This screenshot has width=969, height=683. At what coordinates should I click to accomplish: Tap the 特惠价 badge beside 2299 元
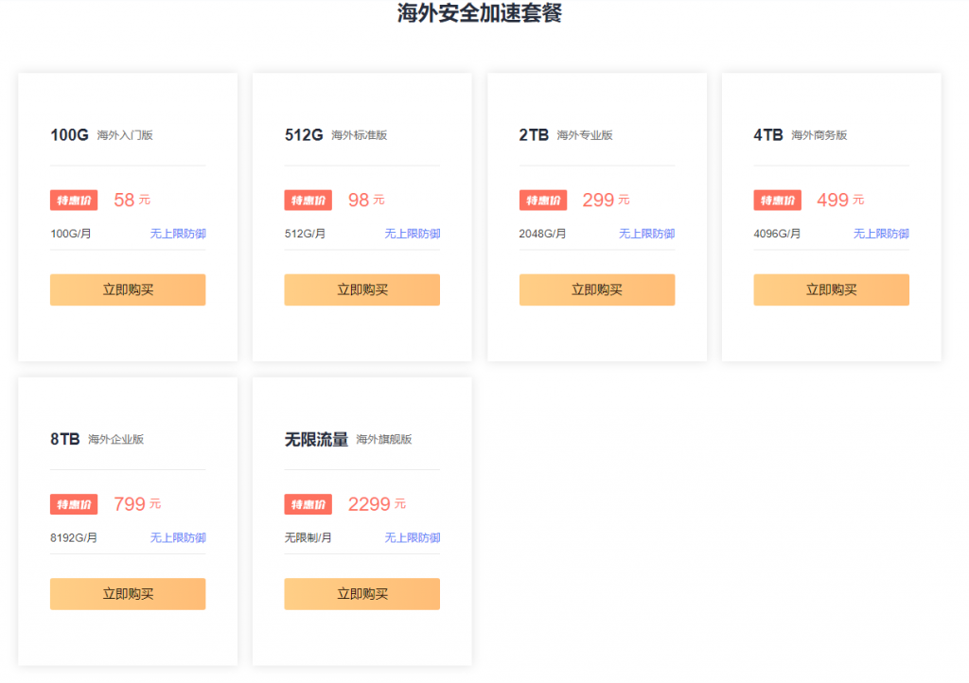pyautogui.click(x=308, y=504)
